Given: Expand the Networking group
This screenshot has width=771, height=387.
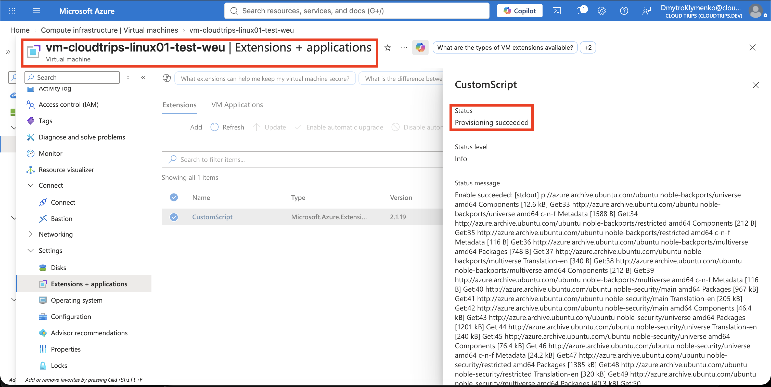Looking at the screenshot, I should (31, 234).
